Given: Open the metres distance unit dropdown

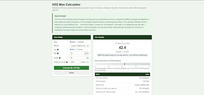Looking at the screenshot, I should pyautogui.click(x=84, y=62).
